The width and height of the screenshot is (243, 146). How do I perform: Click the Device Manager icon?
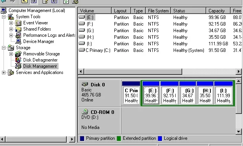pos(18,41)
